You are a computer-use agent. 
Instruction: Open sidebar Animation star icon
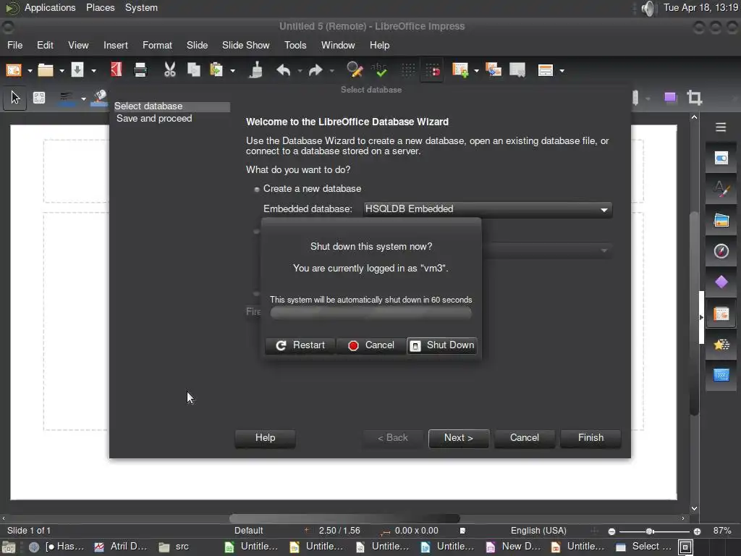(x=721, y=345)
